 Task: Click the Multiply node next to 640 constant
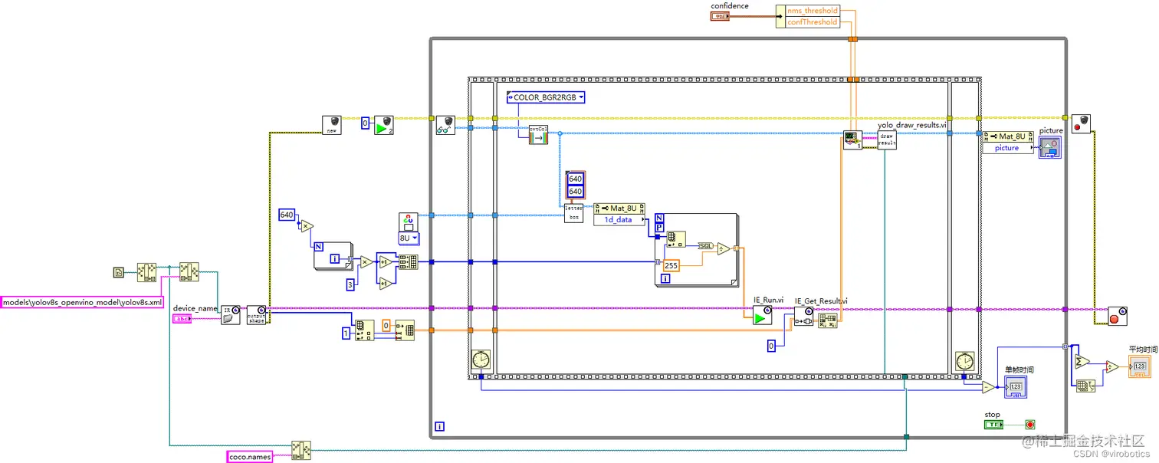[x=306, y=226]
